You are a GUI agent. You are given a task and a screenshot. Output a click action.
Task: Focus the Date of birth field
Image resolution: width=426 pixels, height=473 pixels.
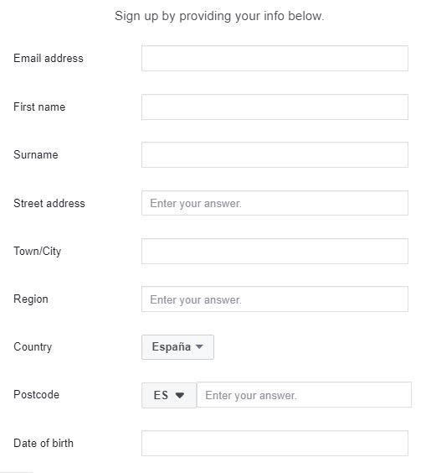pyautogui.click(x=275, y=443)
